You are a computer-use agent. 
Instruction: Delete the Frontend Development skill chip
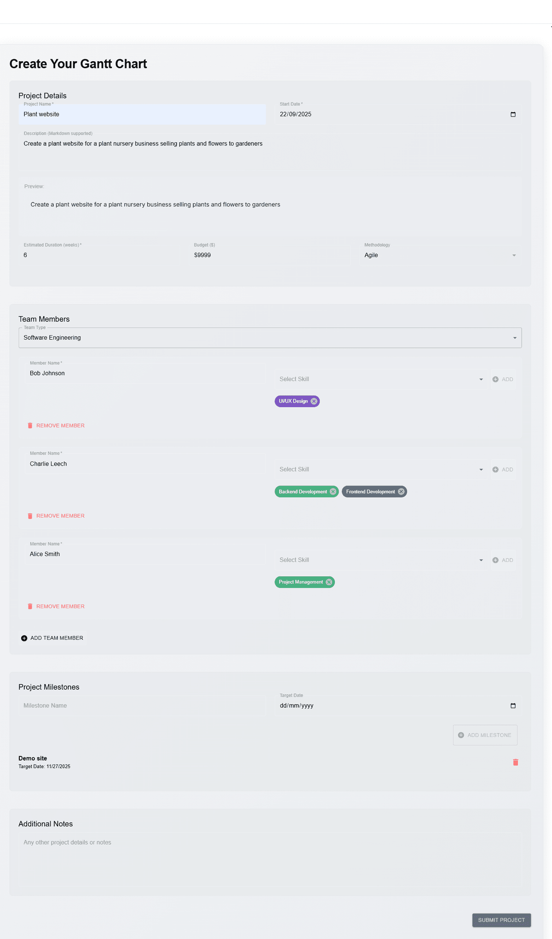pos(401,492)
